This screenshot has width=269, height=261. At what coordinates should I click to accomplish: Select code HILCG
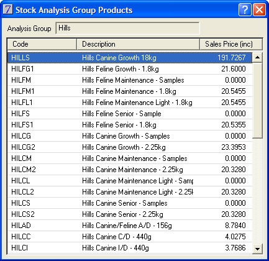21,136
